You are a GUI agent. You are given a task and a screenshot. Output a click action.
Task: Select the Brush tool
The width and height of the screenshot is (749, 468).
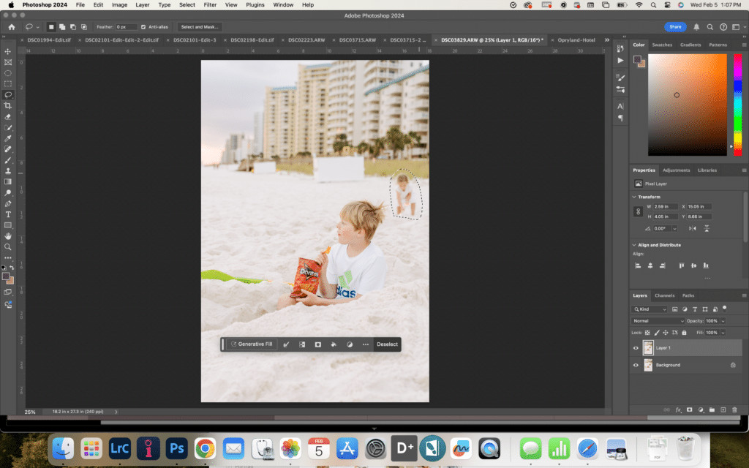point(7,160)
